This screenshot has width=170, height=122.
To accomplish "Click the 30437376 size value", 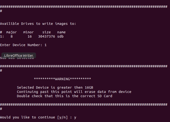I will (47, 36).
